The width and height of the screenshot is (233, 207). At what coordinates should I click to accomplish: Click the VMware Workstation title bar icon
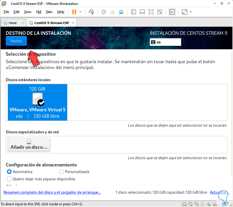4,4
